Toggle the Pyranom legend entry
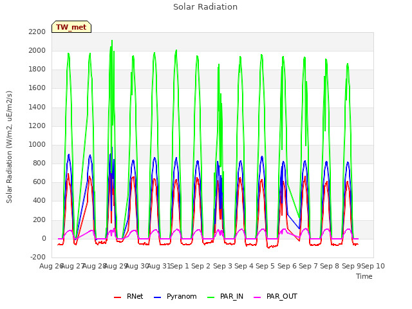The height and width of the screenshot is (309, 412). click(175, 297)
